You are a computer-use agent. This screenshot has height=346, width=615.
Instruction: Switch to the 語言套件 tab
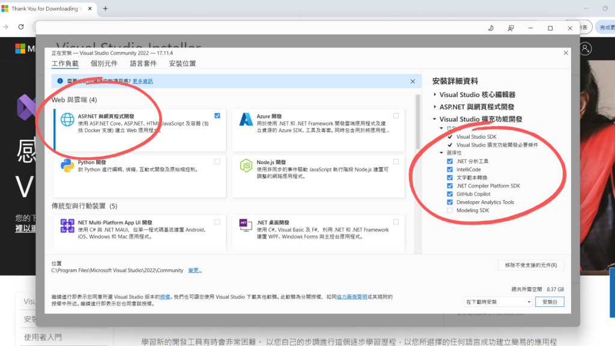143,64
